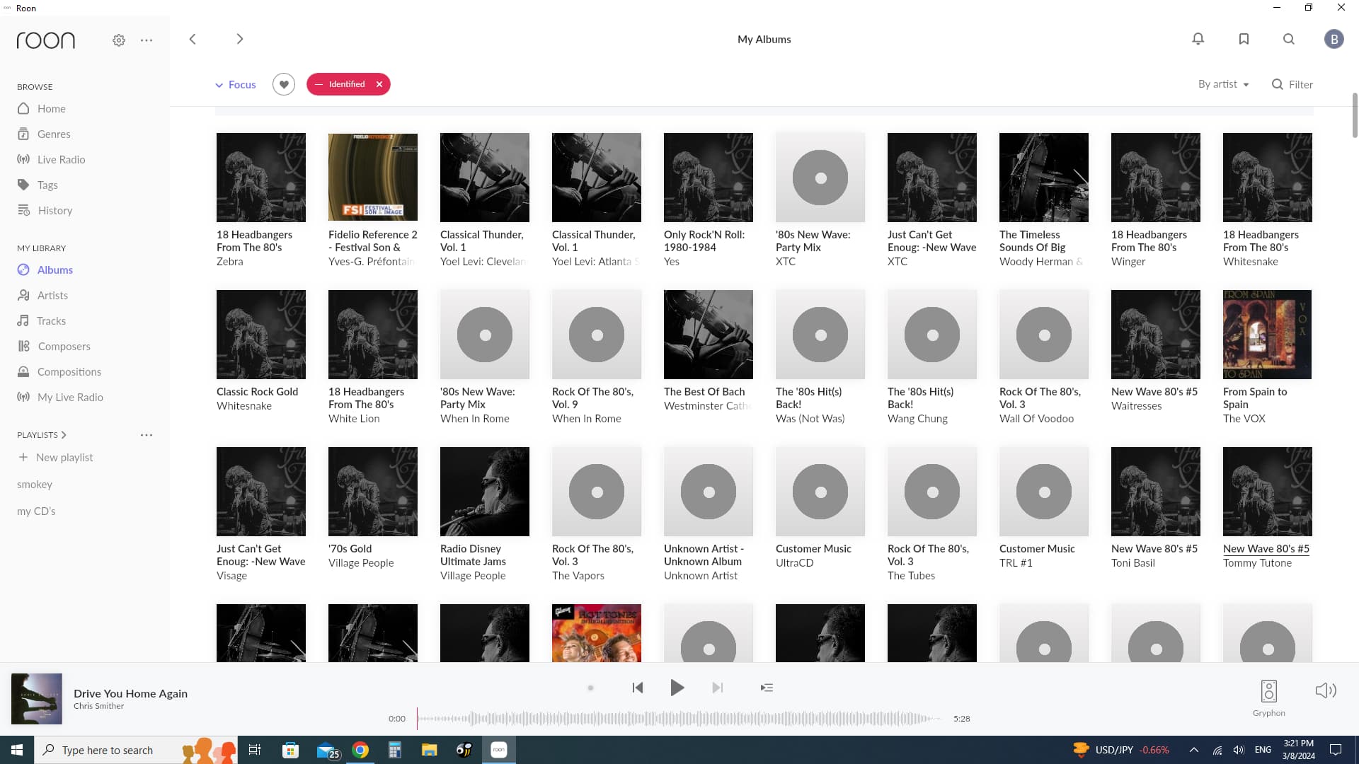
Task: Open the smokey playlist
Action: pyautogui.click(x=35, y=485)
